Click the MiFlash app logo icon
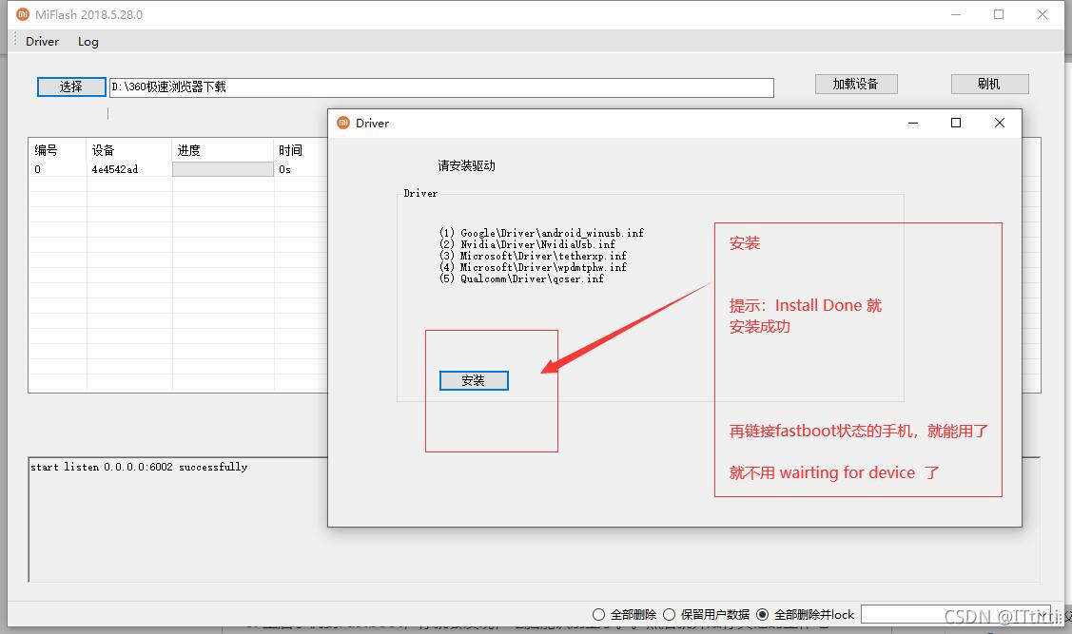Screen dimensions: 1072x634 pos(23,14)
